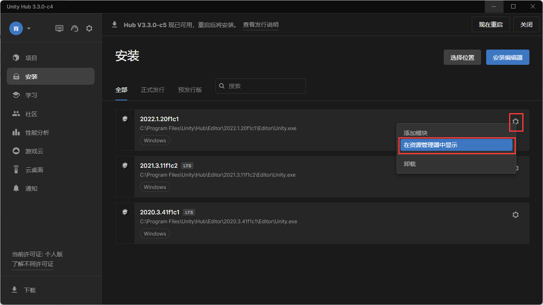Click gear icon for 2020.3.41f1c1
Screen dimensions: 543x305
coord(515,215)
